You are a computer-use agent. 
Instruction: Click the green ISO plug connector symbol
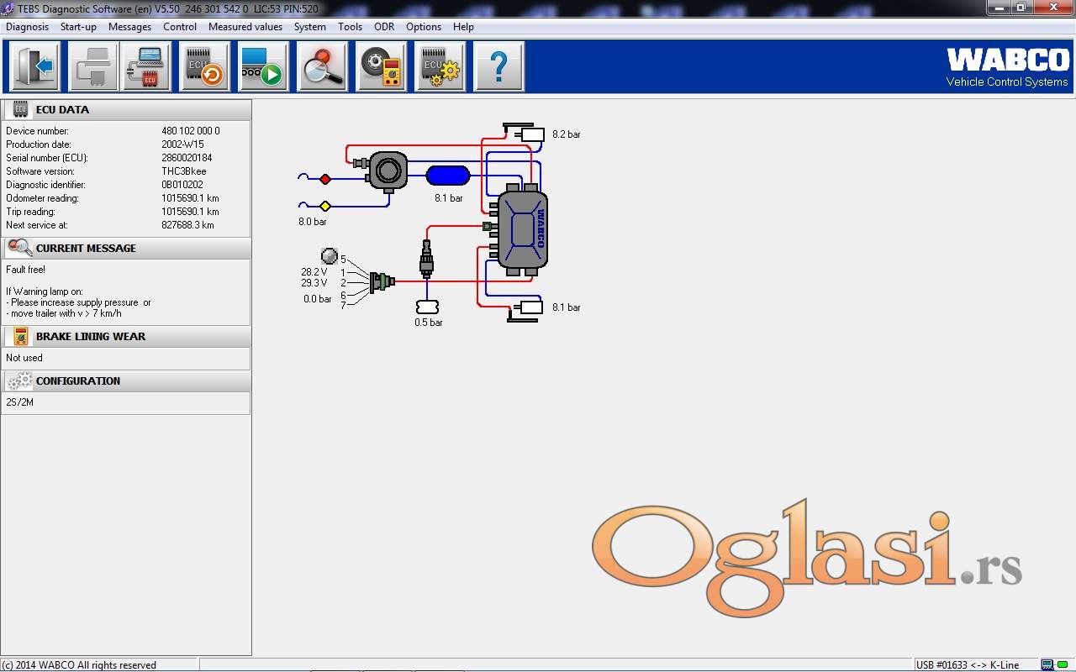[x=382, y=281]
